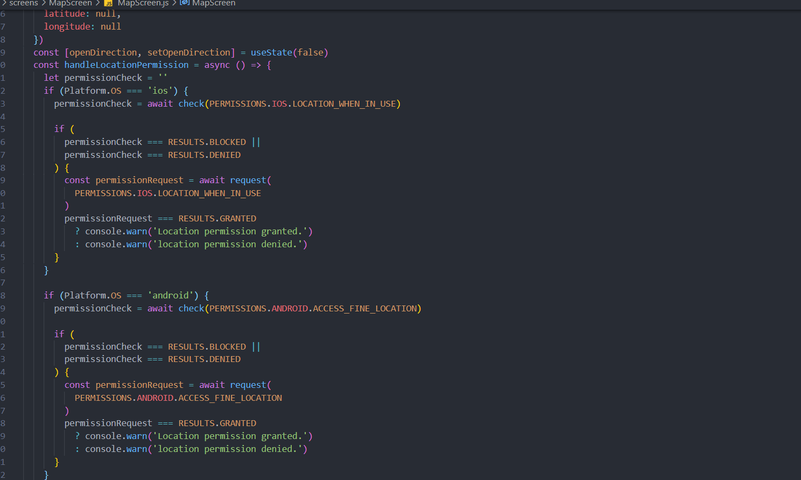801x480 pixels.
Task: Click the RESULTS.BLOCKED token
Action: pos(207,141)
